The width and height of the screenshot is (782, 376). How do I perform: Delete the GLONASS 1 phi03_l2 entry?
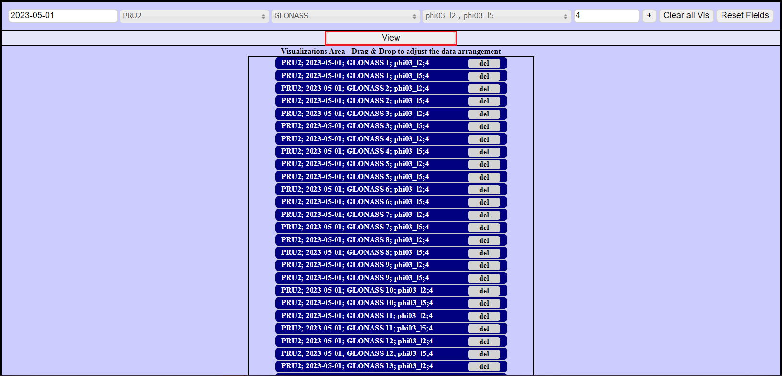click(484, 63)
